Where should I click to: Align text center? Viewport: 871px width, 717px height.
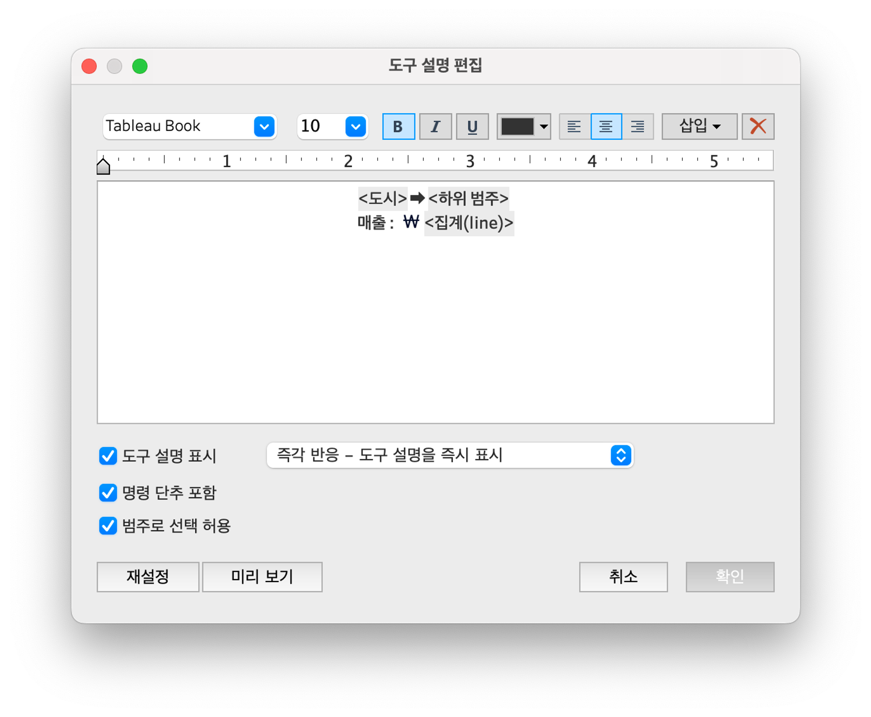tap(606, 127)
